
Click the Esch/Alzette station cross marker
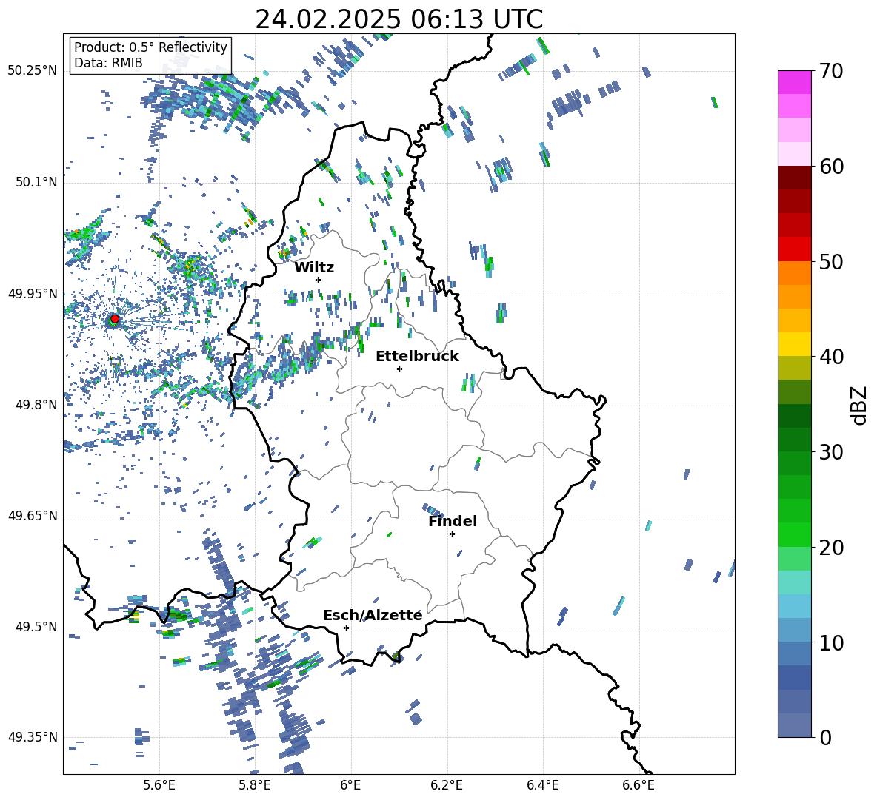346,628
